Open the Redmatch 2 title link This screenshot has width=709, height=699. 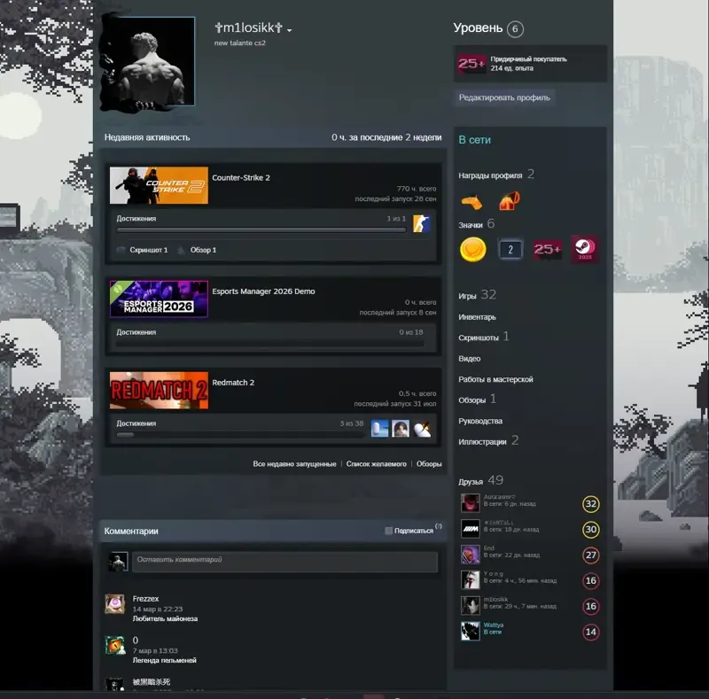[233, 383]
